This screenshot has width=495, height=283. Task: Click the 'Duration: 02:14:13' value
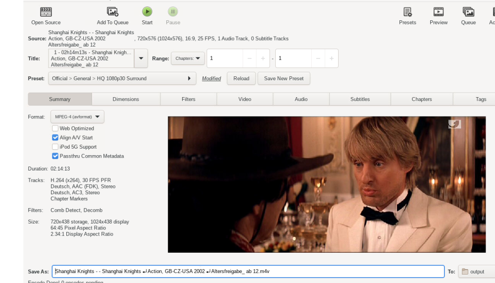60,169
